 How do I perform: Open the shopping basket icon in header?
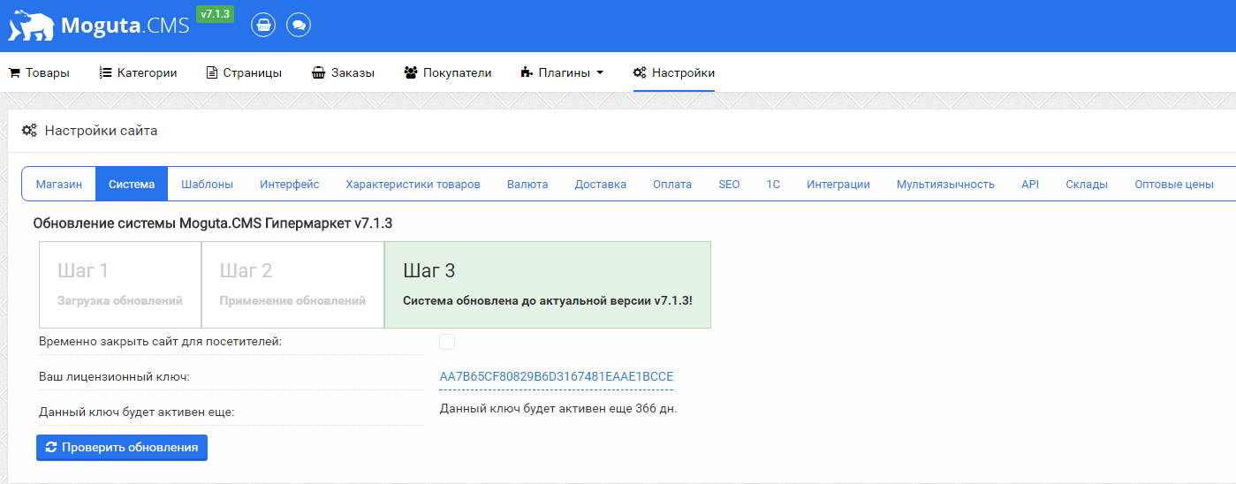262,25
